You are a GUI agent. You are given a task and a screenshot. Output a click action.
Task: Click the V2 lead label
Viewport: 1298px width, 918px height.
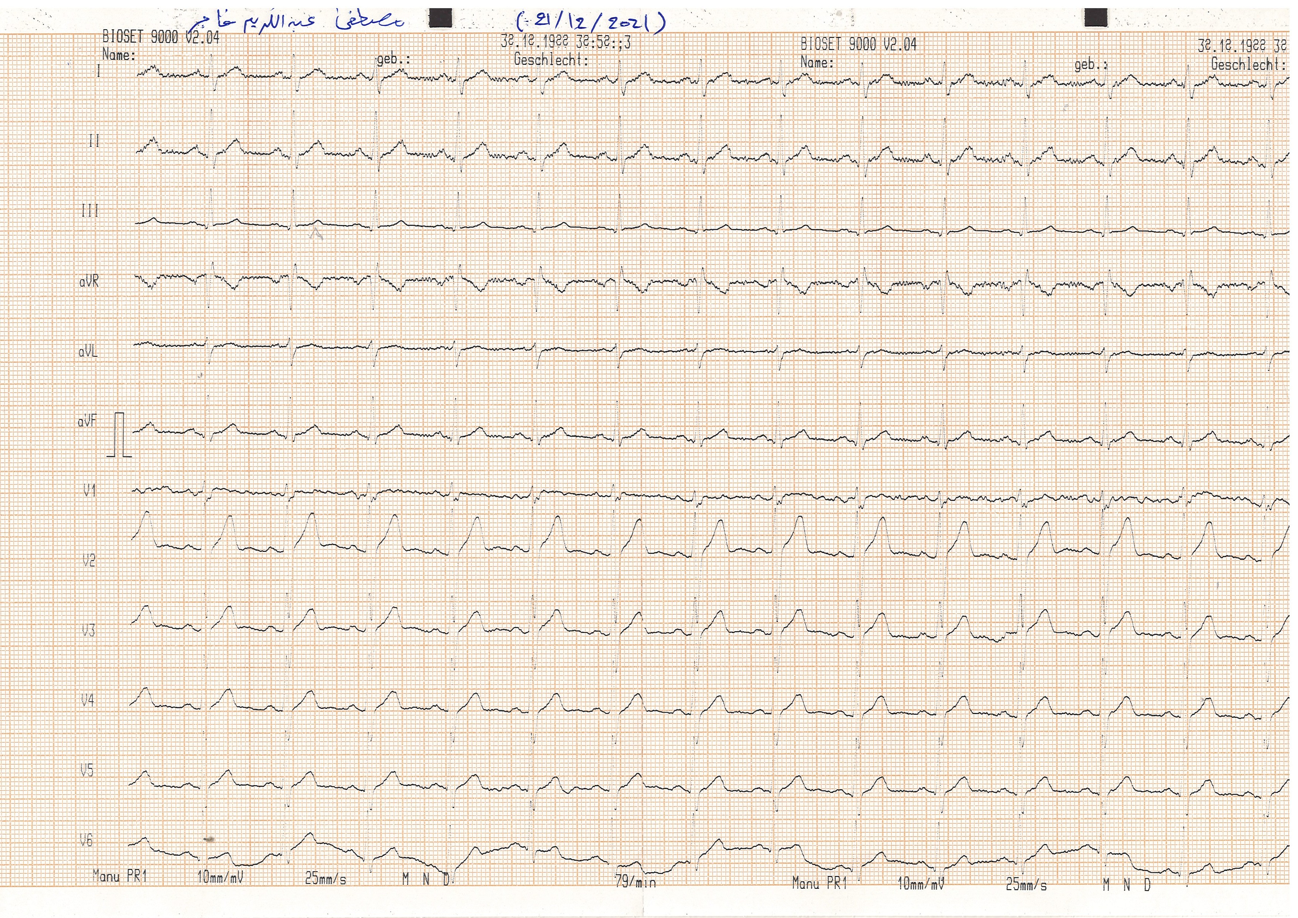click(x=89, y=560)
